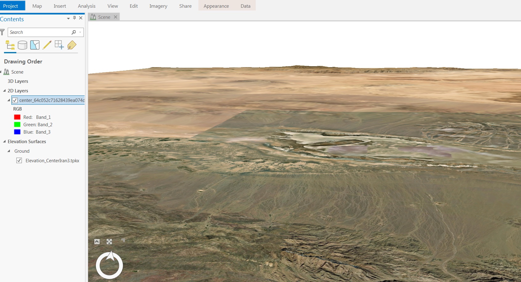Select List By Drawing Order in Contents

10,45
